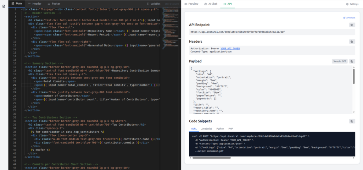Image resolution: width=363 pixels, height=170 pixels.
Task: Click the '"background": "#ffffff"' payload line
Action: click(212, 86)
